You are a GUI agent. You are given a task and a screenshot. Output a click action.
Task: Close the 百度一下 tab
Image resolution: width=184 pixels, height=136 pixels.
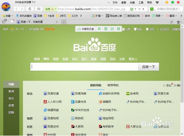coord(57,22)
